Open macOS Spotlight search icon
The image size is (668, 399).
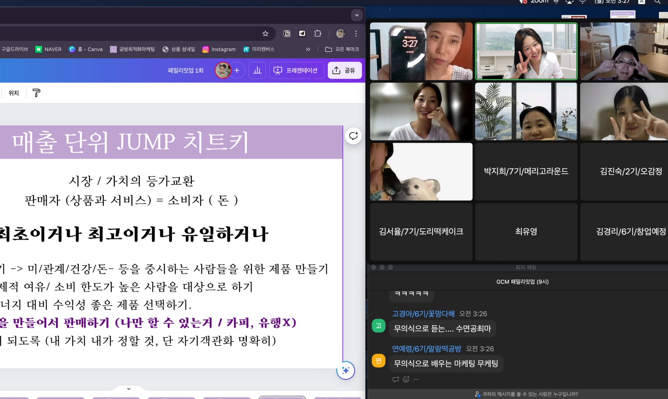(x=657, y=2)
